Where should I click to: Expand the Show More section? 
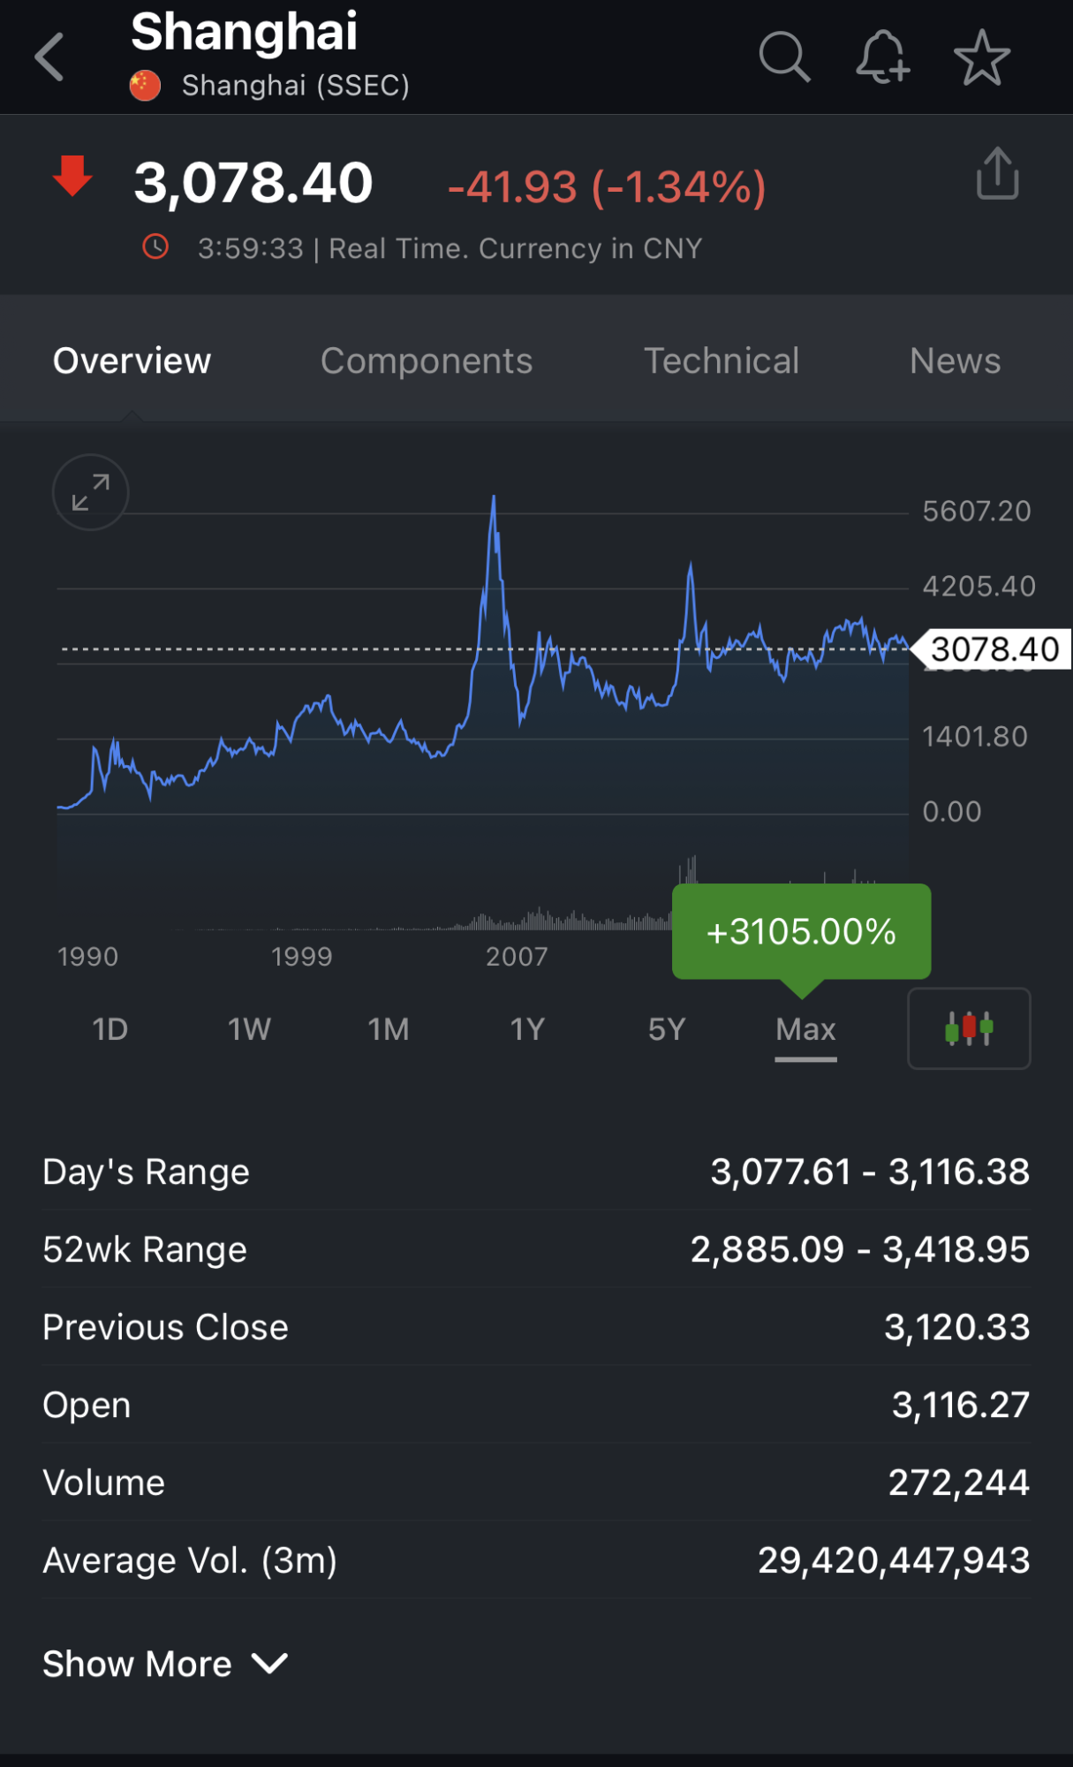[165, 1664]
